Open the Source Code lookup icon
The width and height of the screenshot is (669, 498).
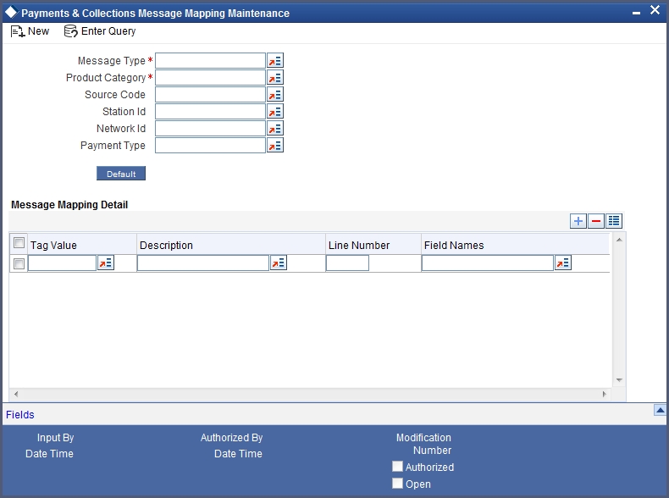(275, 94)
